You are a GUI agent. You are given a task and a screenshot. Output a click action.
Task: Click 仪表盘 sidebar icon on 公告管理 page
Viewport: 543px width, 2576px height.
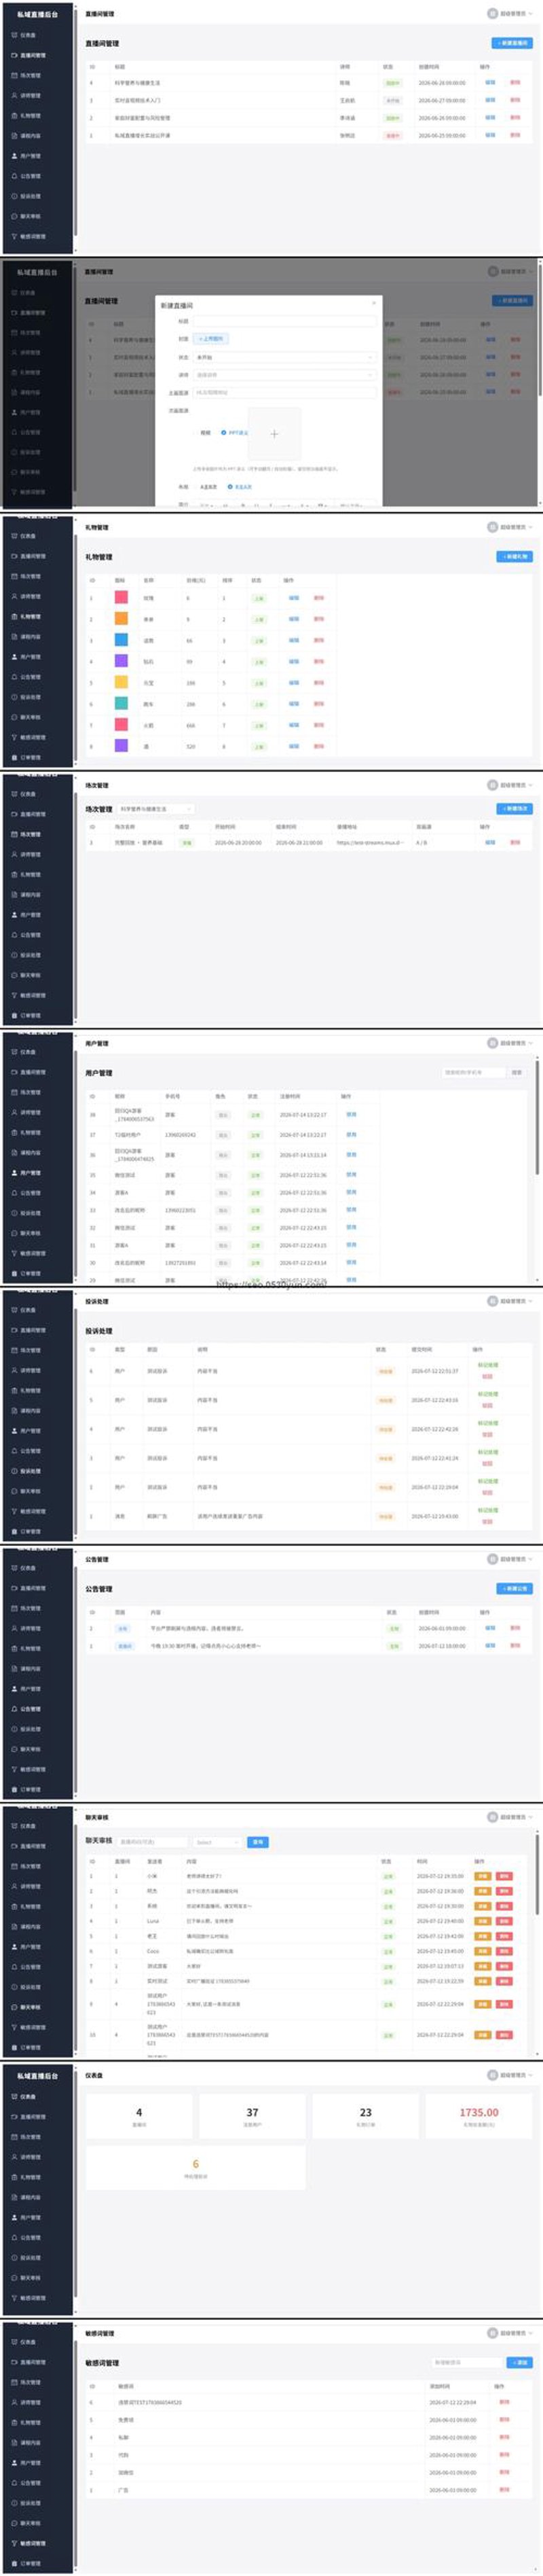point(14,1568)
